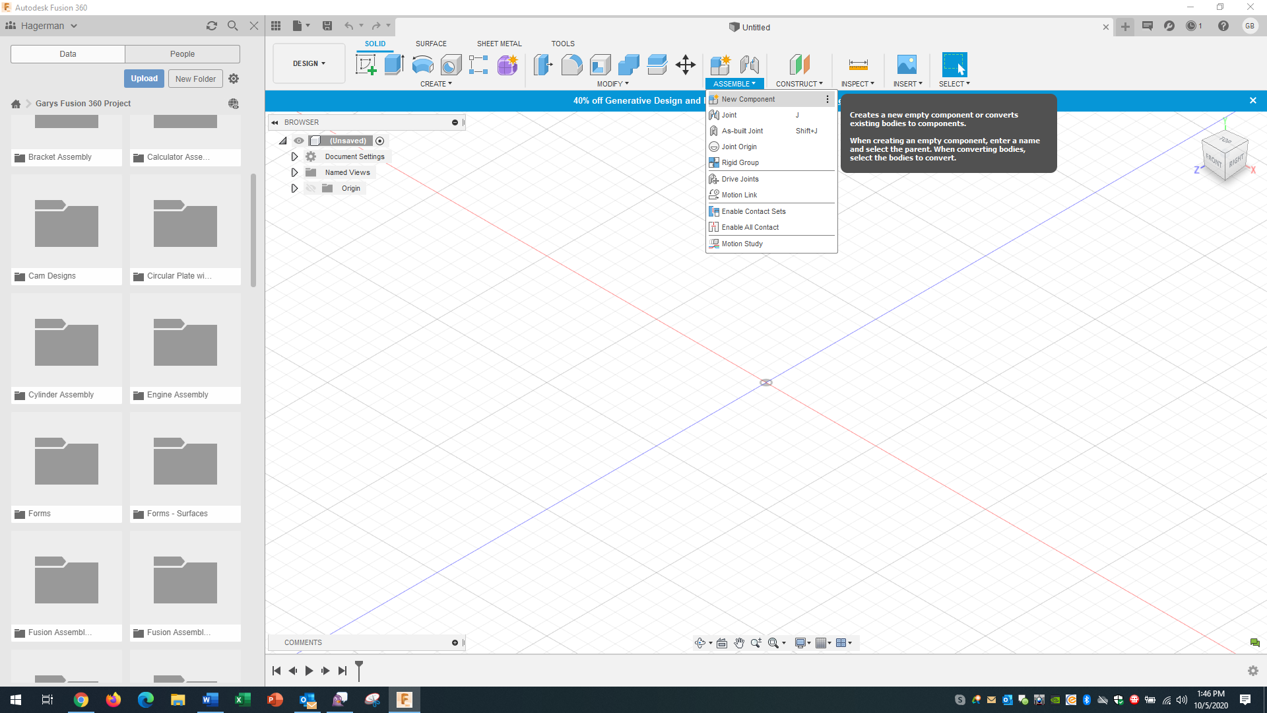Select the Create Form tool
This screenshot has width=1267, height=713.
coord(507,65)
